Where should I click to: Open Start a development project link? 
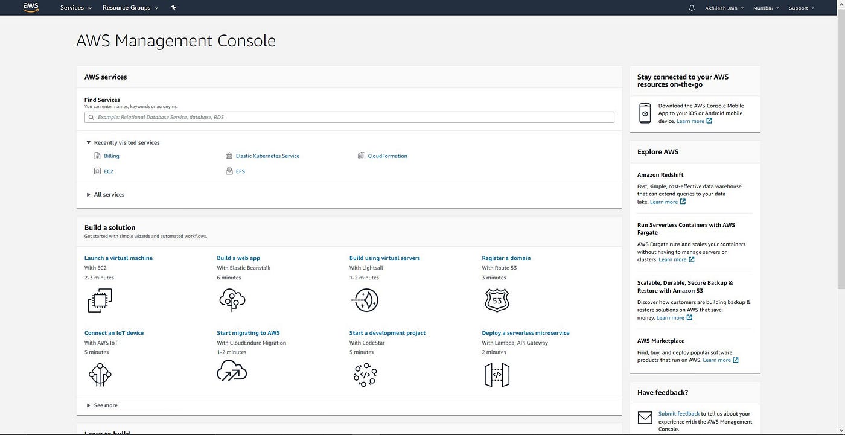tap(387, 333)
